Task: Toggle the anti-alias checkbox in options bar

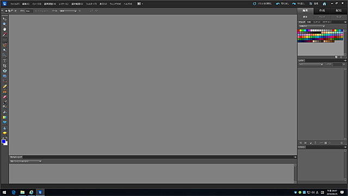Action: tap(36, 11)
